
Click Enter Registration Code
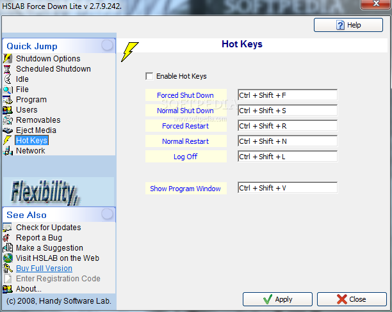point(58,279)
